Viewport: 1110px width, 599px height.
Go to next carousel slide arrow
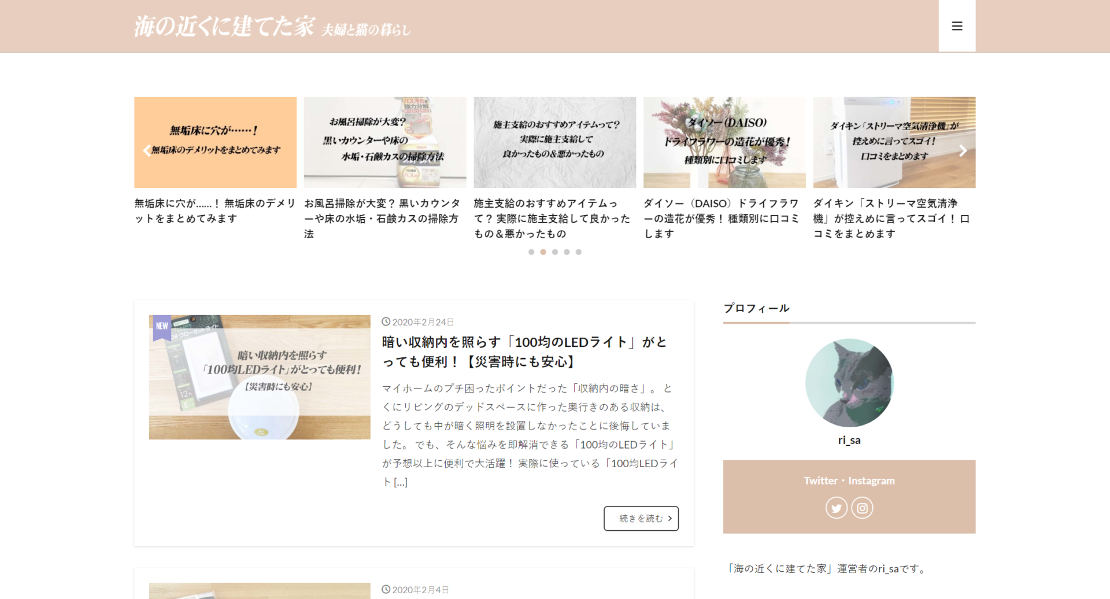click(x=963, y=150)
